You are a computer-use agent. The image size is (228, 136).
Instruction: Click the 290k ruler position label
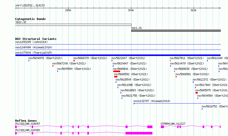(68, 10)
